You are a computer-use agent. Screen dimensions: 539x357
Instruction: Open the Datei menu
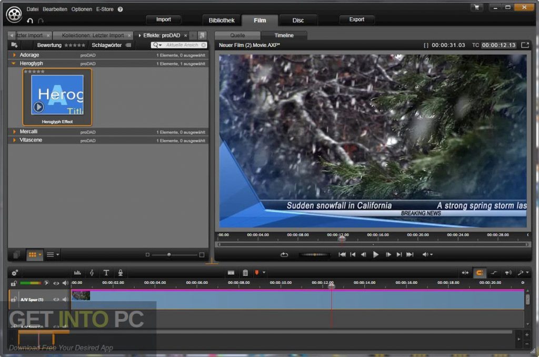coord(33,9)
